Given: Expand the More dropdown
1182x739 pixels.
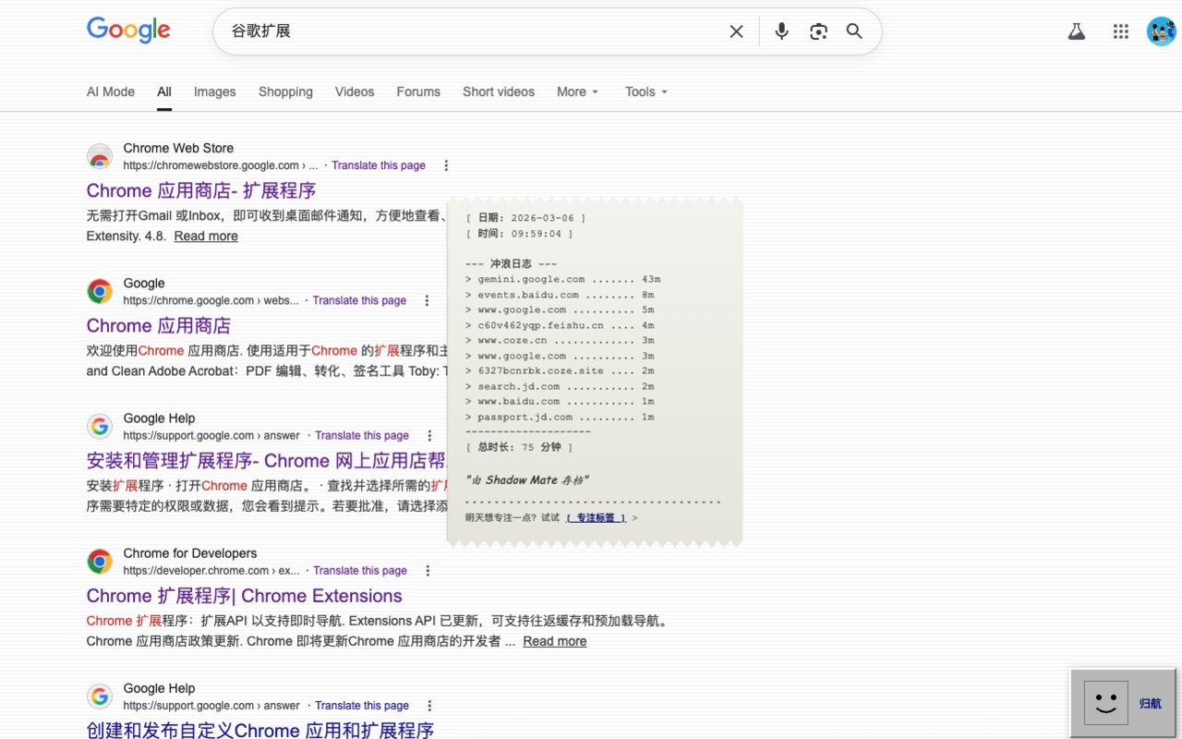Looking at the screenshot, I should tap(578, 91).
